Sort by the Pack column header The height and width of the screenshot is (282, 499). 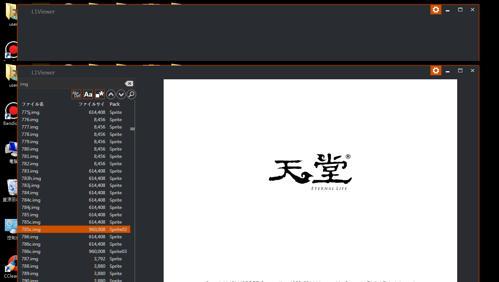[115, 104]
